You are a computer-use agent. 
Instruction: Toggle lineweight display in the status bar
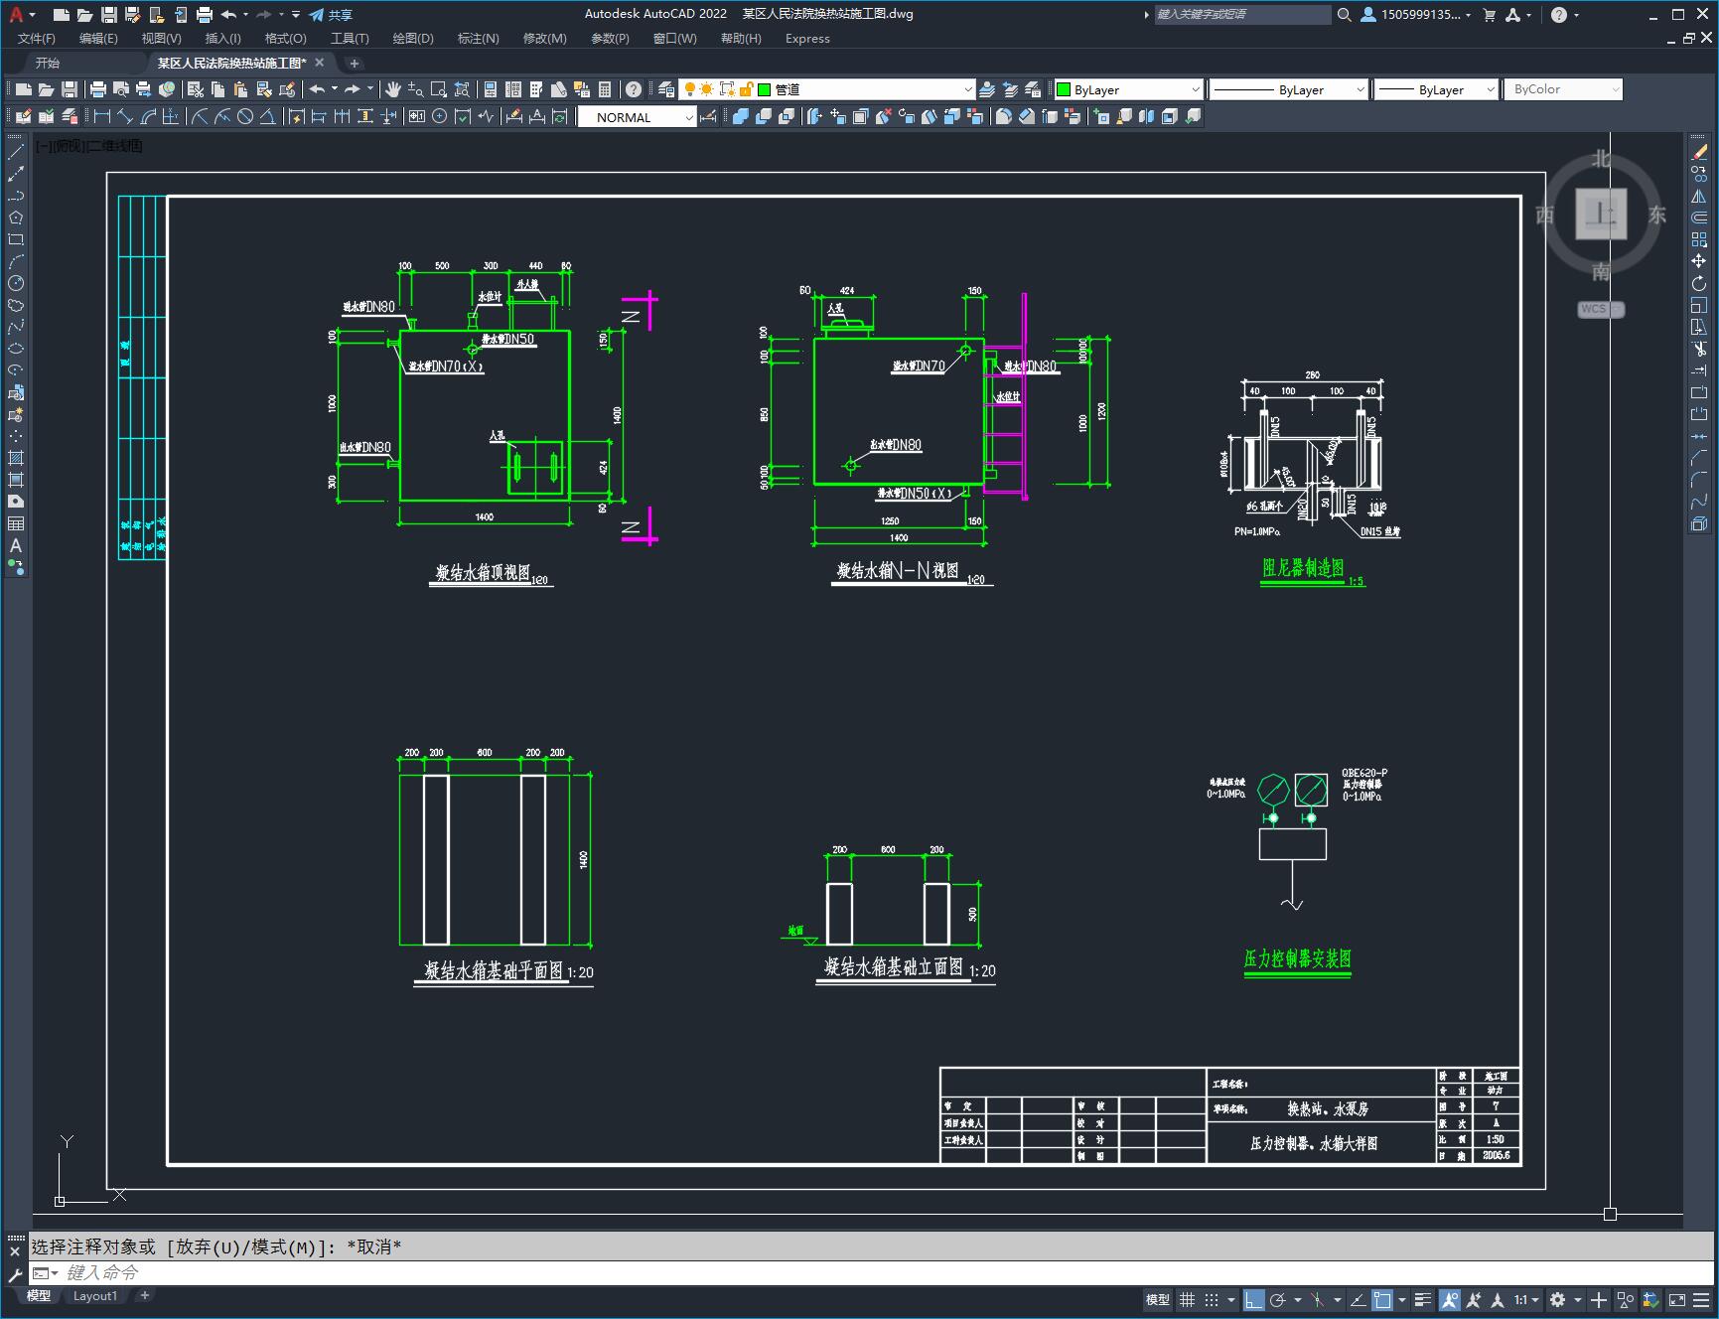[x=1423, y=1299]
